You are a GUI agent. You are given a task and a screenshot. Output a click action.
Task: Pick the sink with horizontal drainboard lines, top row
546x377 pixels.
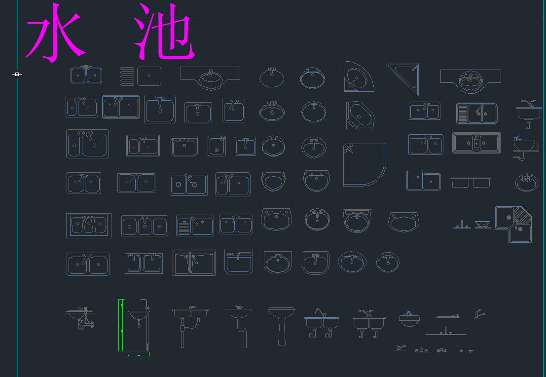tap(141, 76)
